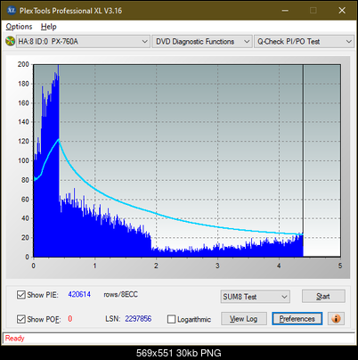The width and height of the screenshot is (358, 360).
Task: Click the 200 y-axis label
Action: [x=23, y=64]
